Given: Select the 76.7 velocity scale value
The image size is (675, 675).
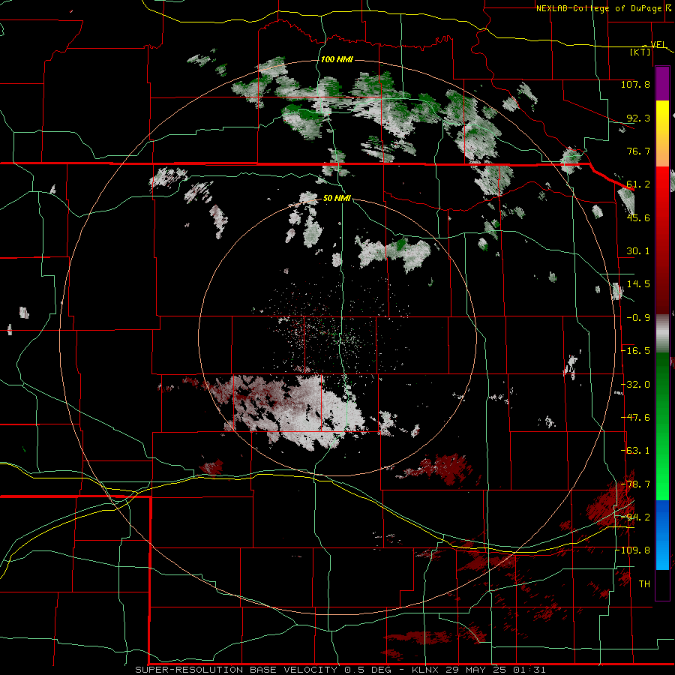Looking at the screenshot, I should click(638, 151).
